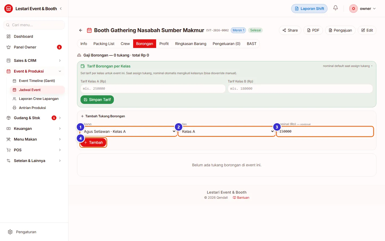Click the Tarif Kelas A input field
The image size is (385, 241).
(x=153, y=89)
